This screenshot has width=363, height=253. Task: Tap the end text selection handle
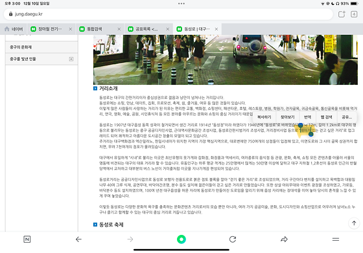[x=311, y=134]
